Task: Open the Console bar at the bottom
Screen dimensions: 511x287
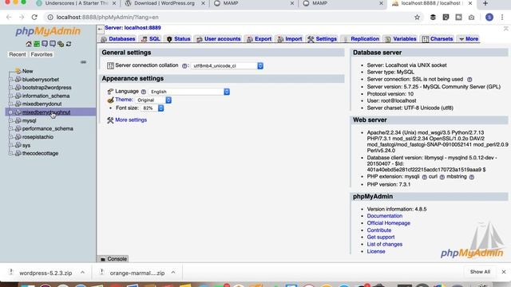Action: 113,259
